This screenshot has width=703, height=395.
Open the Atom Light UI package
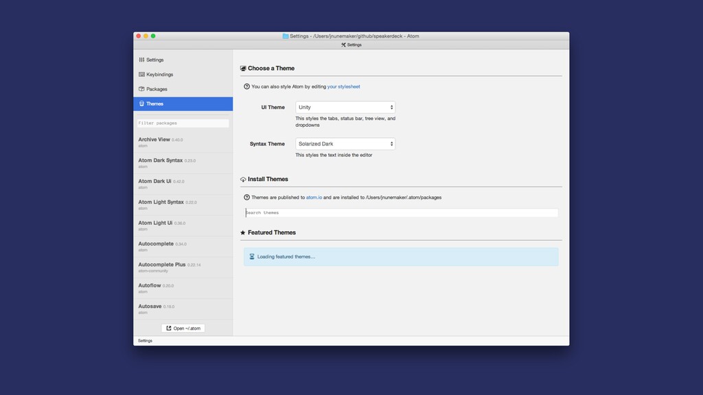click(x=183, y=226)
